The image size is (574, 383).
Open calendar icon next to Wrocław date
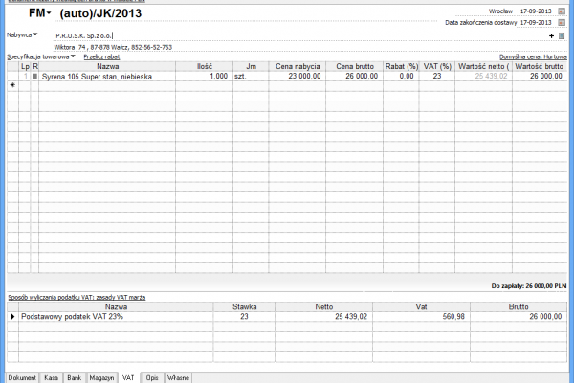pos(561,10)
